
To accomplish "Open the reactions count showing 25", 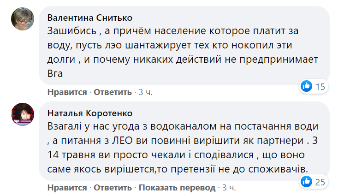I will pos(320,182).
